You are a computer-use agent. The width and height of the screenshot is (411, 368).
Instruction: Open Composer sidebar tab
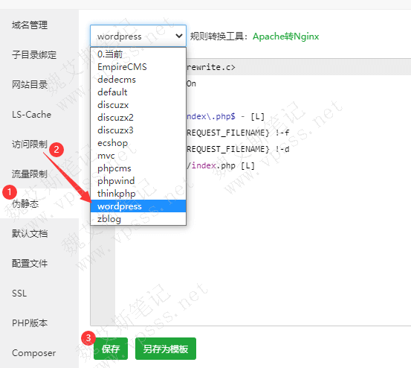pyautogui.click(x=39, y=352)
